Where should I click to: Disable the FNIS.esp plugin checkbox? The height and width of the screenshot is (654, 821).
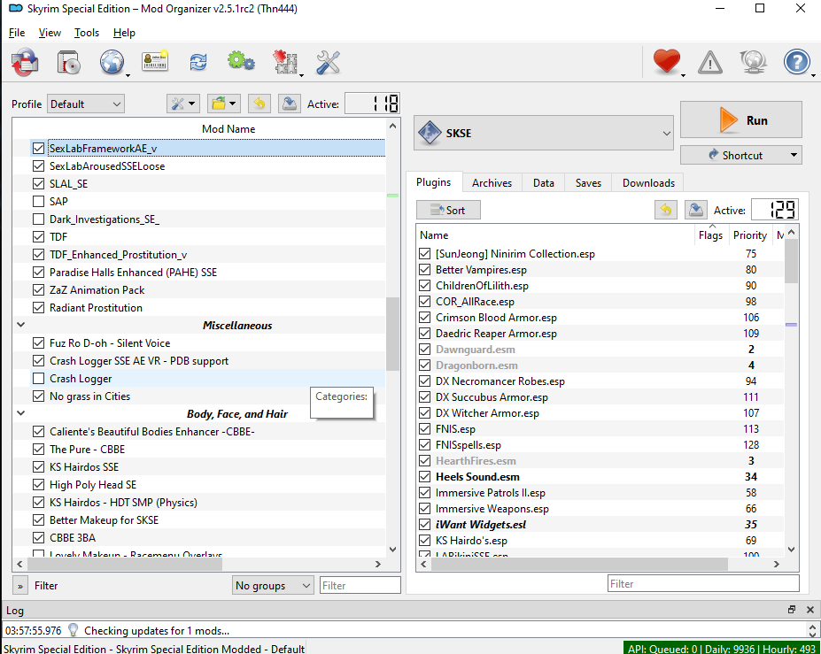(425, 429)
